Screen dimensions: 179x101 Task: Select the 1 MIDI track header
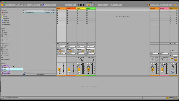62,8
